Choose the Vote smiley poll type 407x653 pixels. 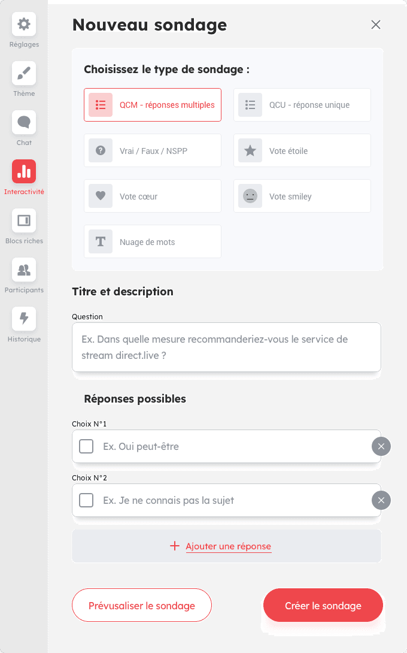tap(302, 196)
